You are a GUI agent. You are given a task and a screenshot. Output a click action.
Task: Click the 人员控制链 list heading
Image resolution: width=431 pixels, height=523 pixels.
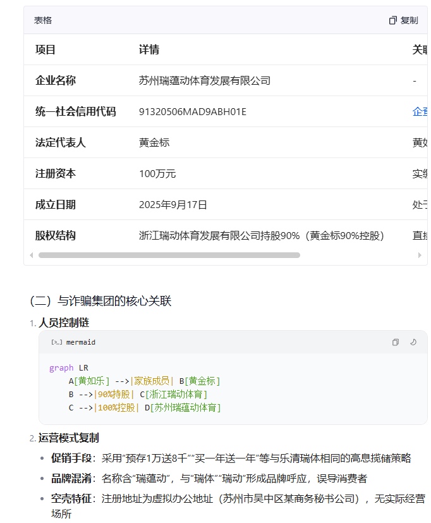[x=64, y=323]
